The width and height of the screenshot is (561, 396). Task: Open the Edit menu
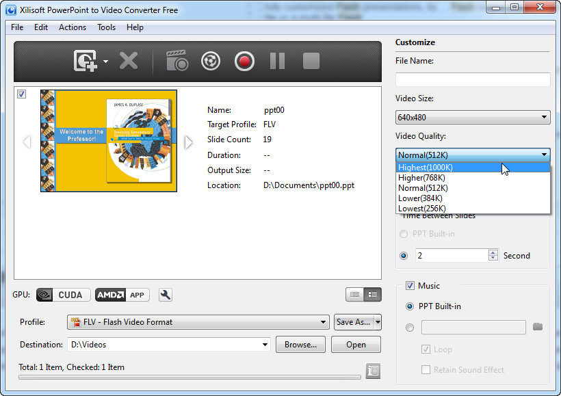coord(41,27)
